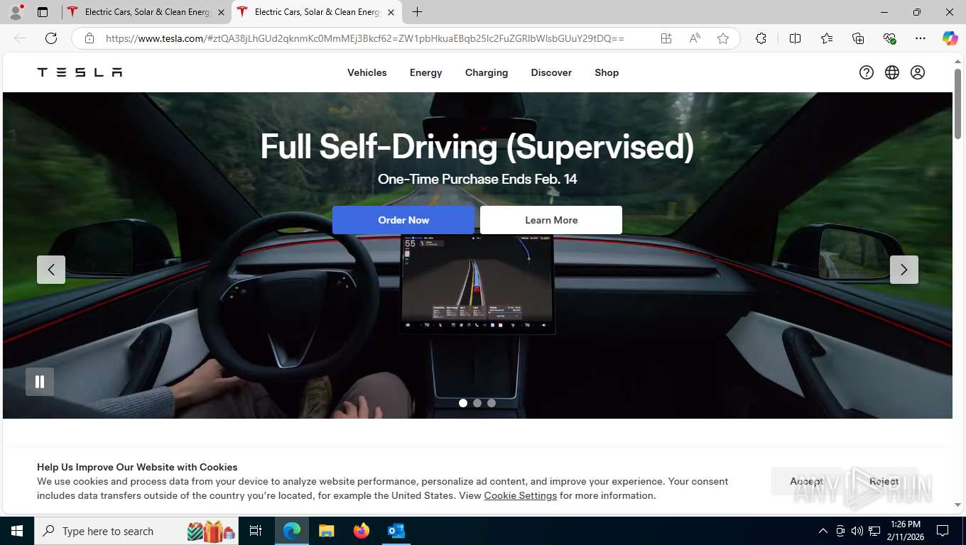View site information lock icon

pos(89,38)
